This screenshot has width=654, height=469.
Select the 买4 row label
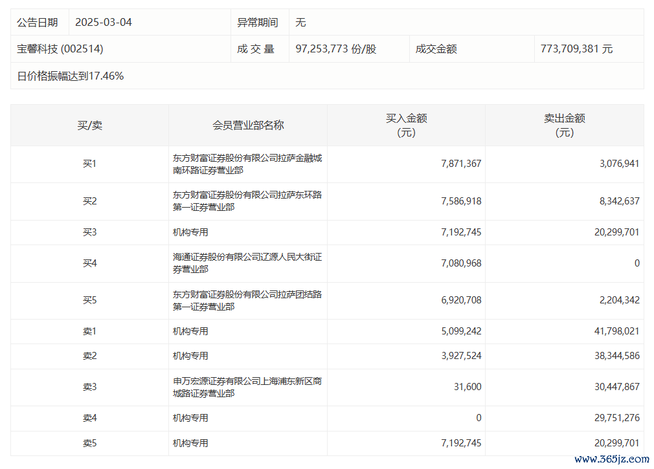(x=89, y=263)
